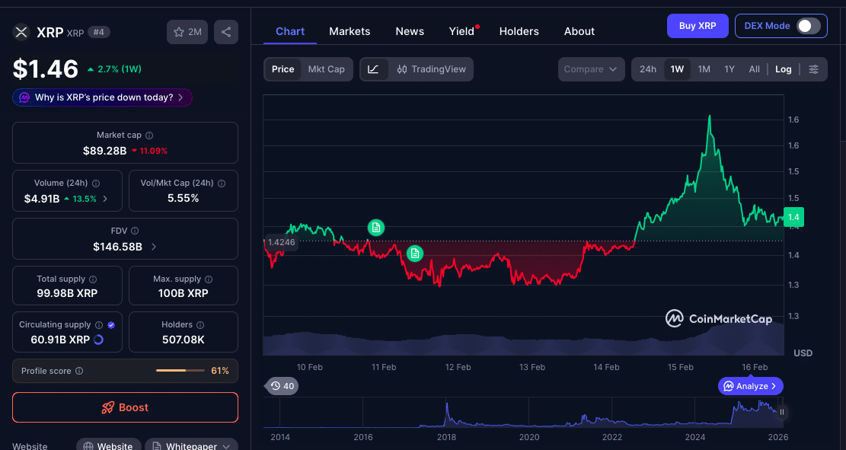Open the history button labeled 40
Viewport: 846px width, 450px height.
[283, 386]
